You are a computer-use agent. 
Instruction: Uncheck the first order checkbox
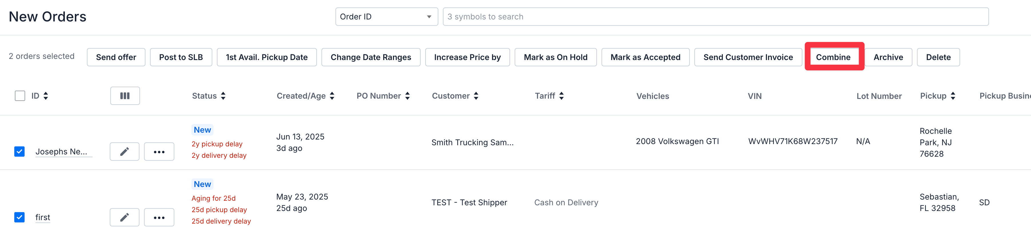(x=20, y=217)
